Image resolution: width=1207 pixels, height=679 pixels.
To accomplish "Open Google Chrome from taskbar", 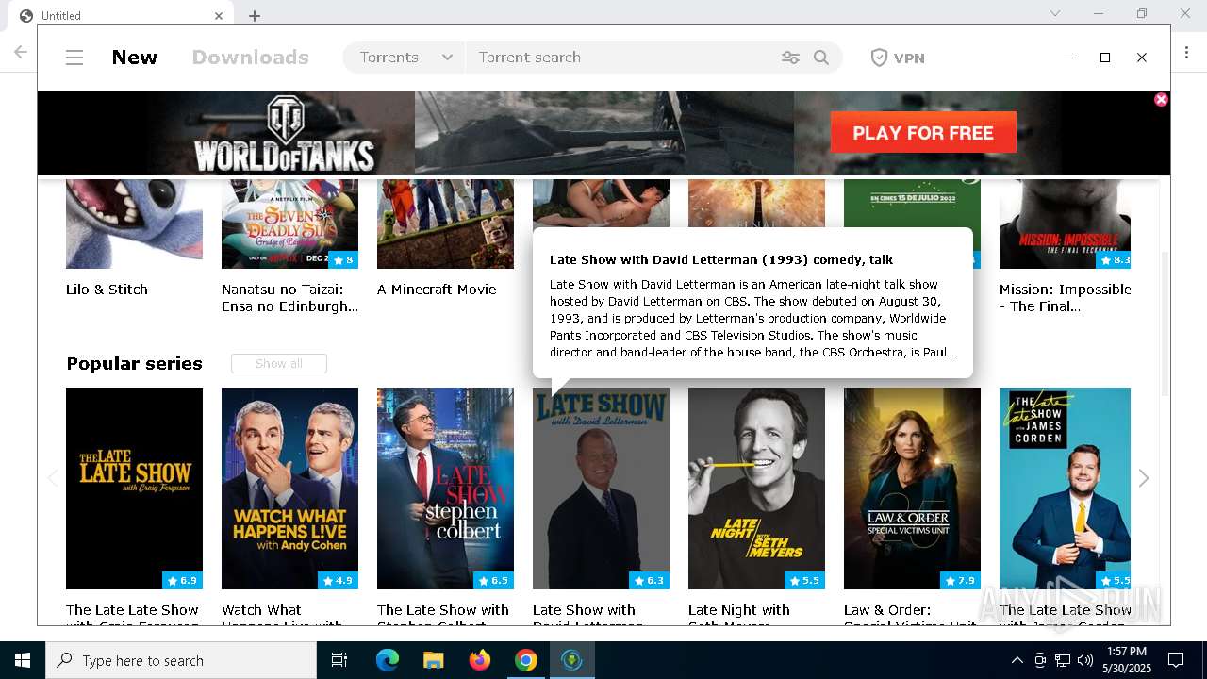I will click(525, 660).
